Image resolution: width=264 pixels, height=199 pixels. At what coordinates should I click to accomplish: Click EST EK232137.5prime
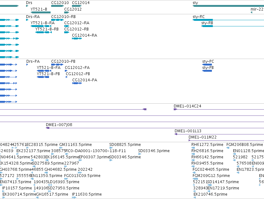[x=33, y=151]
